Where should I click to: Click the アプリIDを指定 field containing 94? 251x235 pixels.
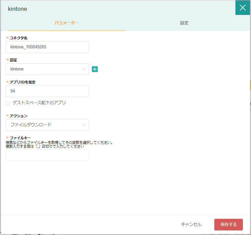click(47, 91)
